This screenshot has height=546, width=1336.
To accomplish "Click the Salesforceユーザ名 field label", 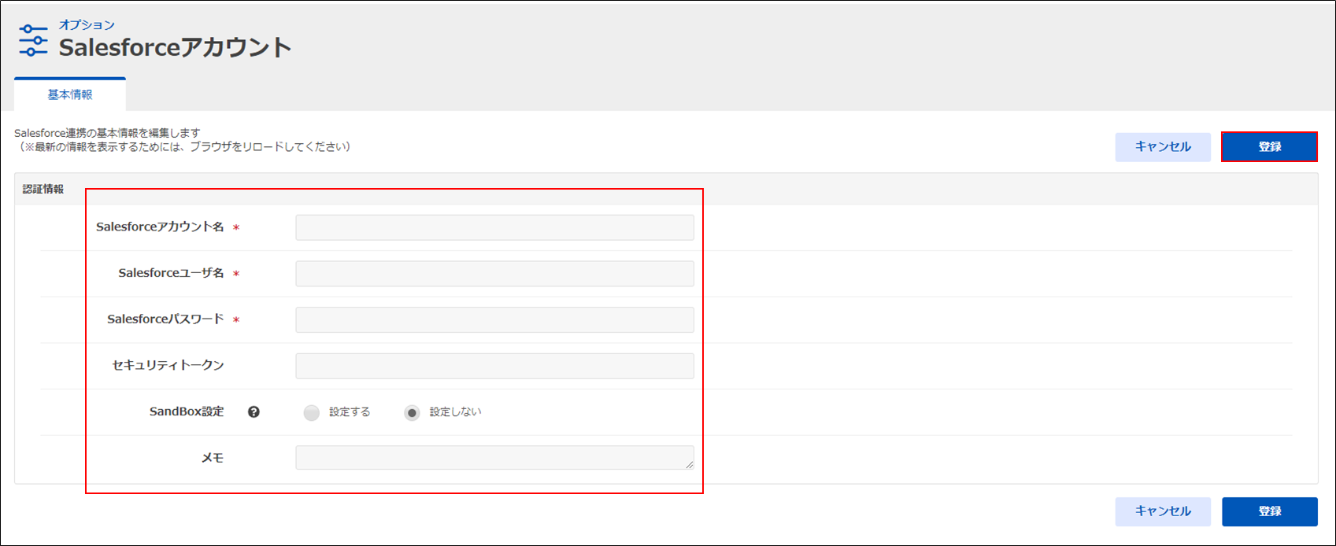I will [171, 274].
